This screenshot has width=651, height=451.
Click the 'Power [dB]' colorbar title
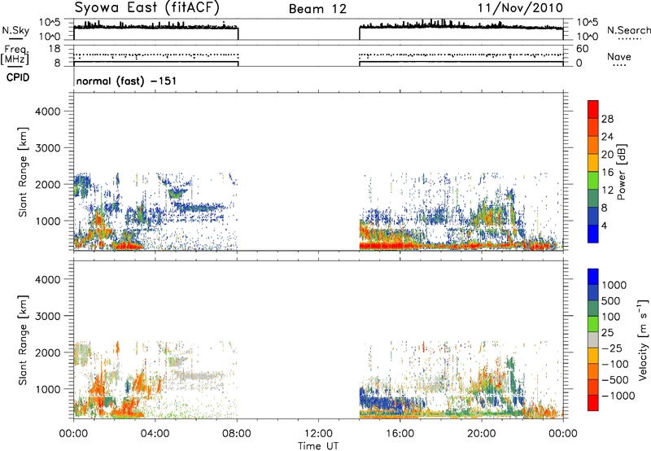point(621,172)
